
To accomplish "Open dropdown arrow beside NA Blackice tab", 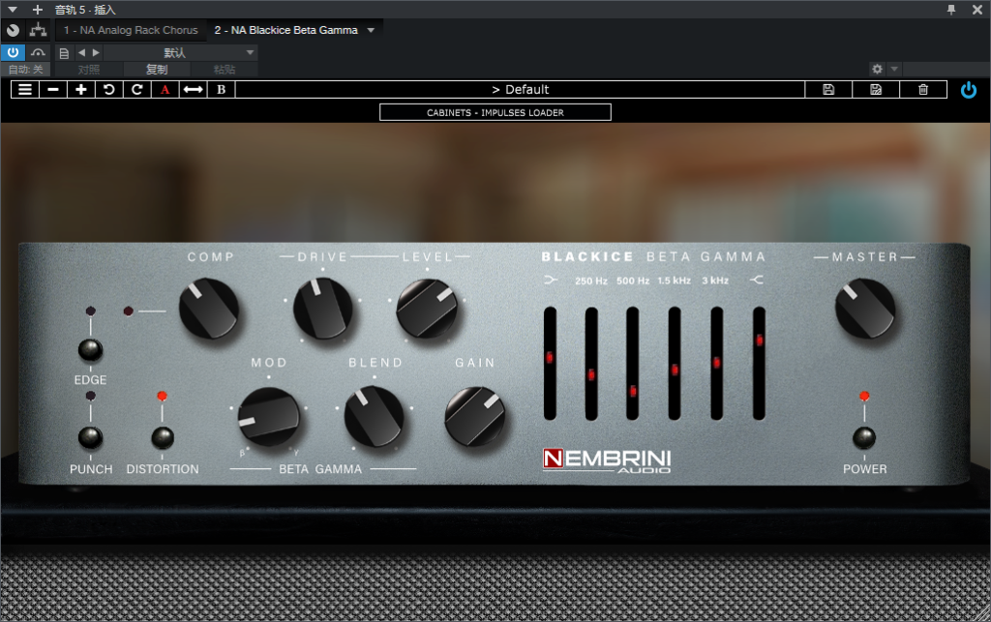I will point(371,30).
